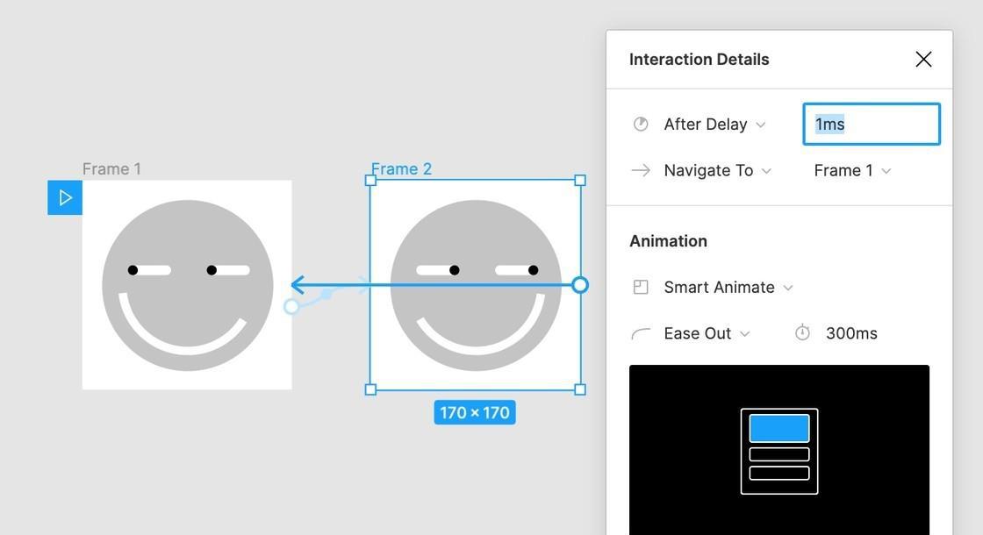Open the Ease Out easing dropdown
This screenshot has height=535, width=983.
click(x=707, y=334)
